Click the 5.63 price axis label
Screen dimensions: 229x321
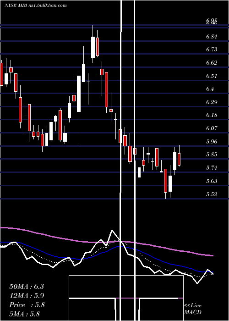212,181
